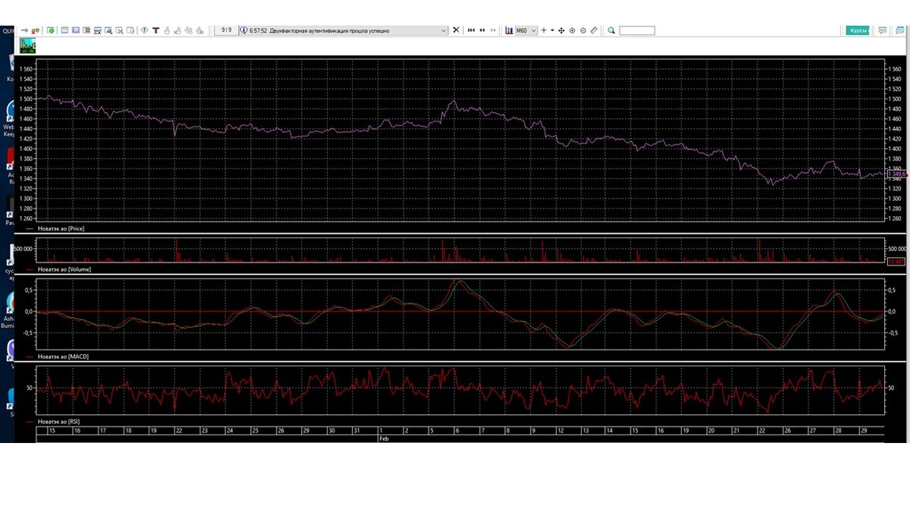The height and width of the screenshot is (512, 910).
Task: Focus the search input field in toolbar
Action: point(637,30)
